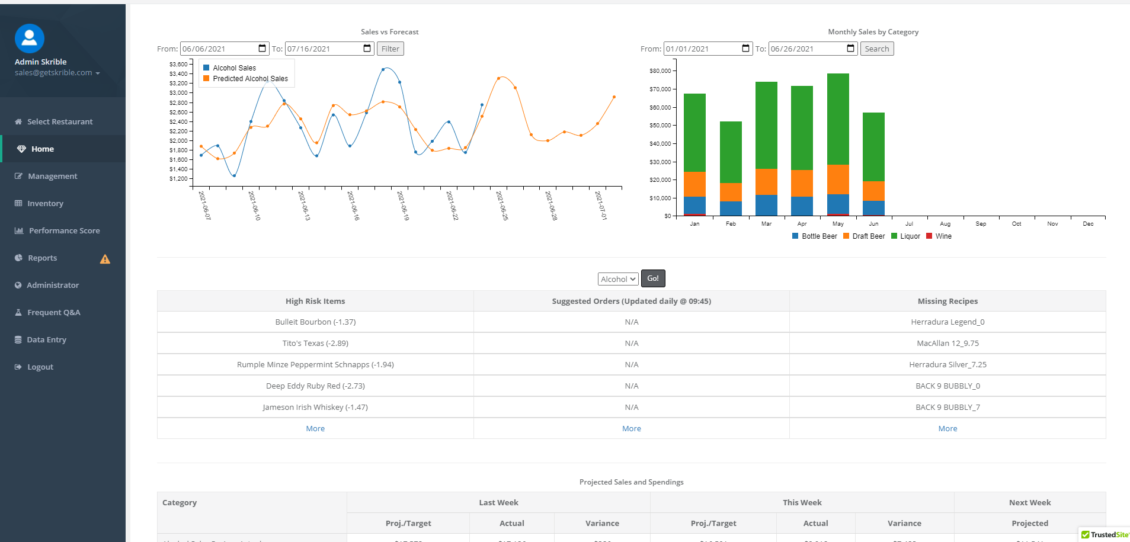The height and width of the screenshot is (542, 1130).
Task: Click the edit icon beside Management
Action: [x=18, y=176]
